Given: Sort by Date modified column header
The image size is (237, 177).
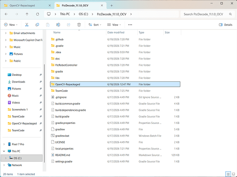Looking at the screenshot, I should click(x=116, y=33).
